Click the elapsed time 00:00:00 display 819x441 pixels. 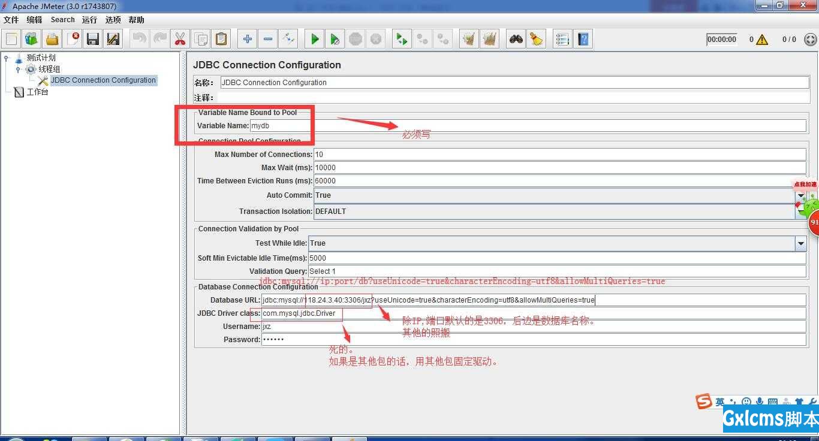pyautogui.click(x=721, y=40)
